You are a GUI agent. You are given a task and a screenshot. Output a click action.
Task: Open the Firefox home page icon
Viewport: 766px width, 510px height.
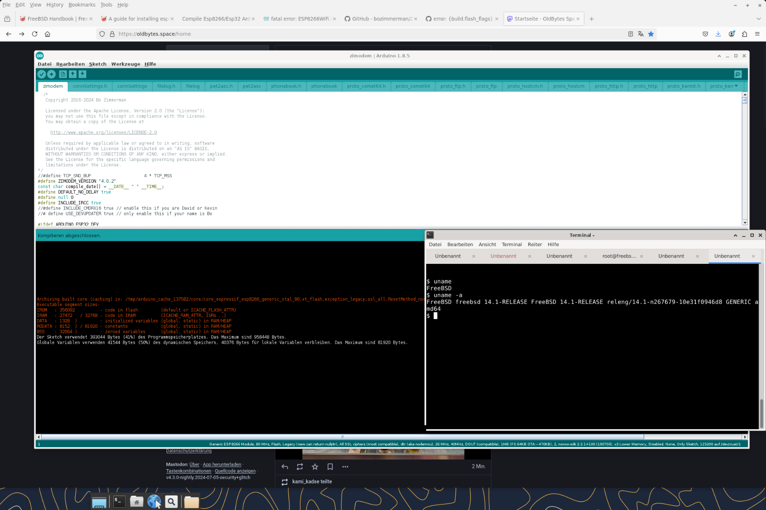pyautogui.click(x=48, y=34)
